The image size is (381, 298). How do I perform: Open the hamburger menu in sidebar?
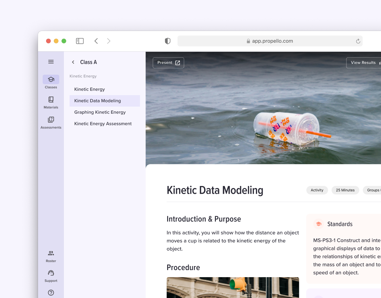pyautogui.click(x=51, y=62)
